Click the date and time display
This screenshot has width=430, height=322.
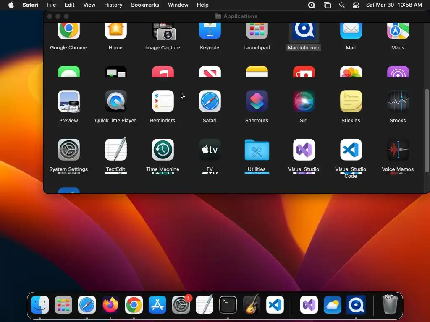click(x=394, y=5)
